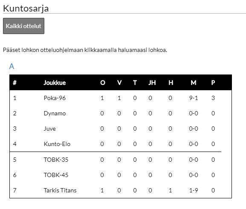Click the # rank column header
Viewport: 246px width, 209px height.
14,83
